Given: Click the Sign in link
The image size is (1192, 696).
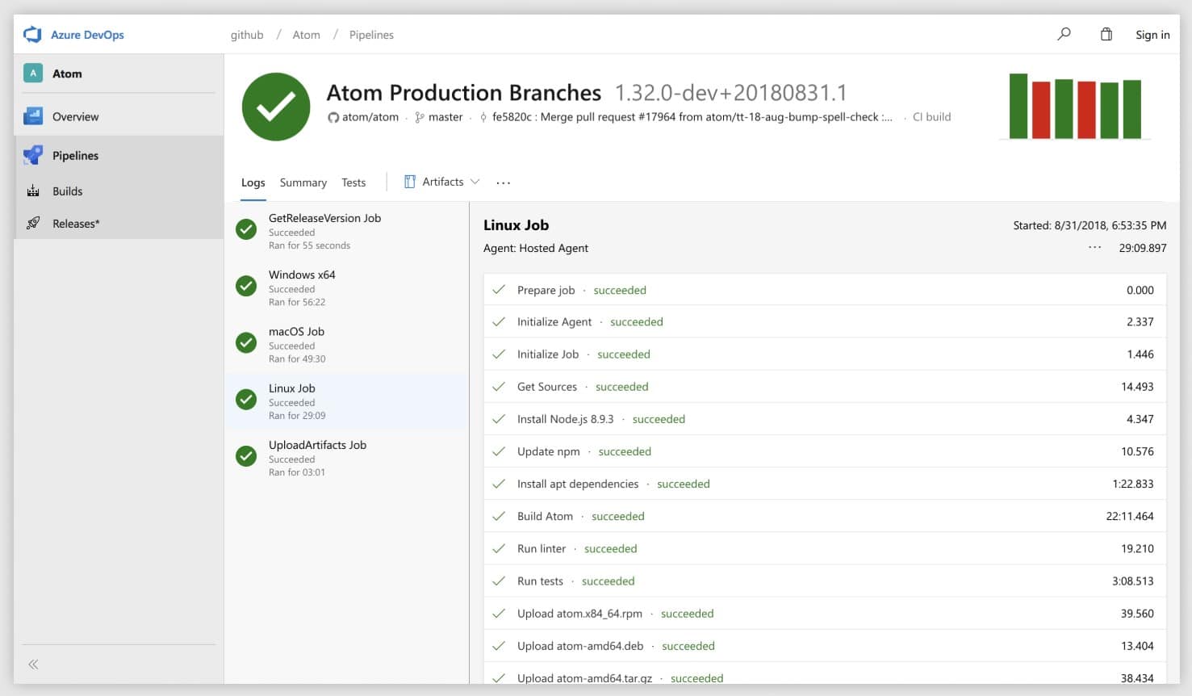Looking at the screenshot, I should coord(1152,35).
